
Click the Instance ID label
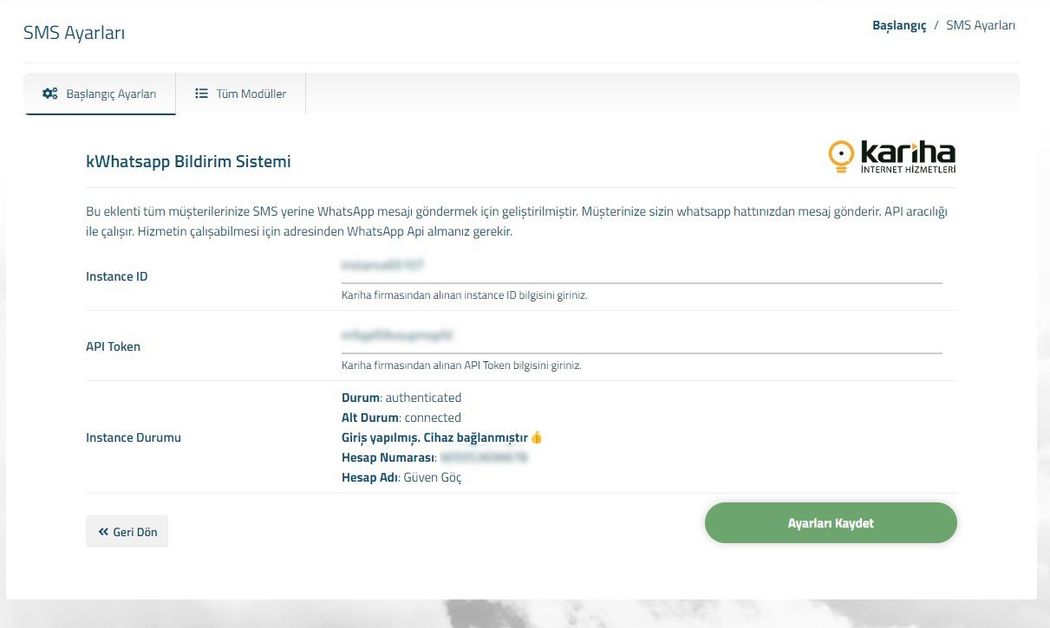[117, 276]
